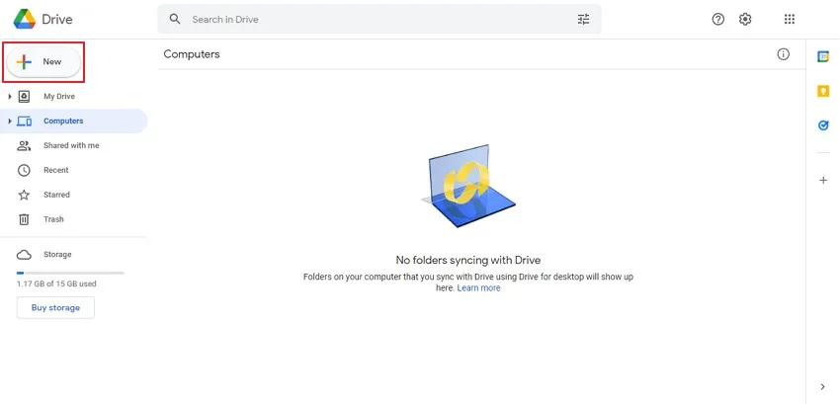Expand the Computers tree arrow
Screen dimensions: 840x404
click(x=10, y=121)
